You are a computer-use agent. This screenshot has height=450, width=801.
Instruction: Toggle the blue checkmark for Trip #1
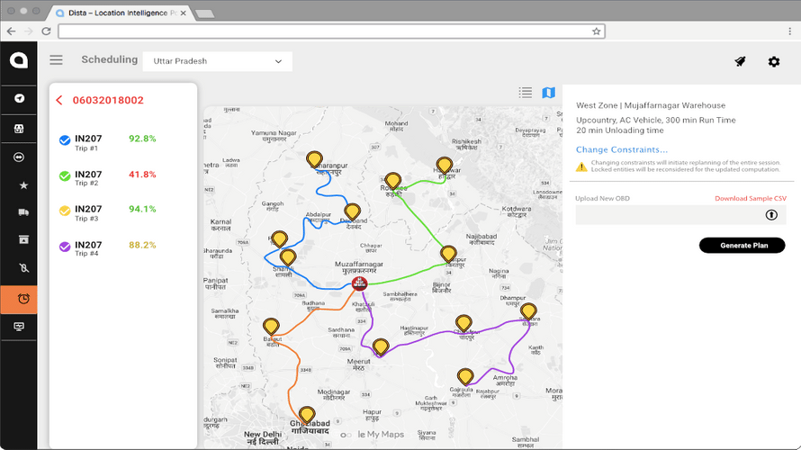[65, 140]
